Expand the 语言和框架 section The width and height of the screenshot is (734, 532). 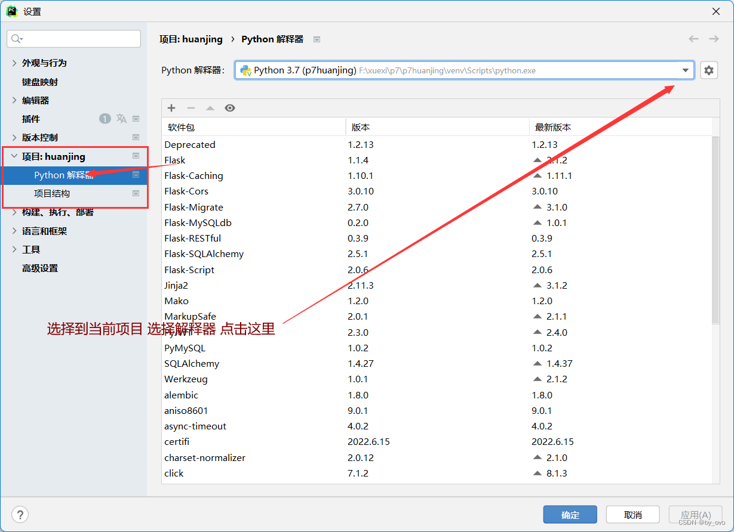click(x=14, y=231)
